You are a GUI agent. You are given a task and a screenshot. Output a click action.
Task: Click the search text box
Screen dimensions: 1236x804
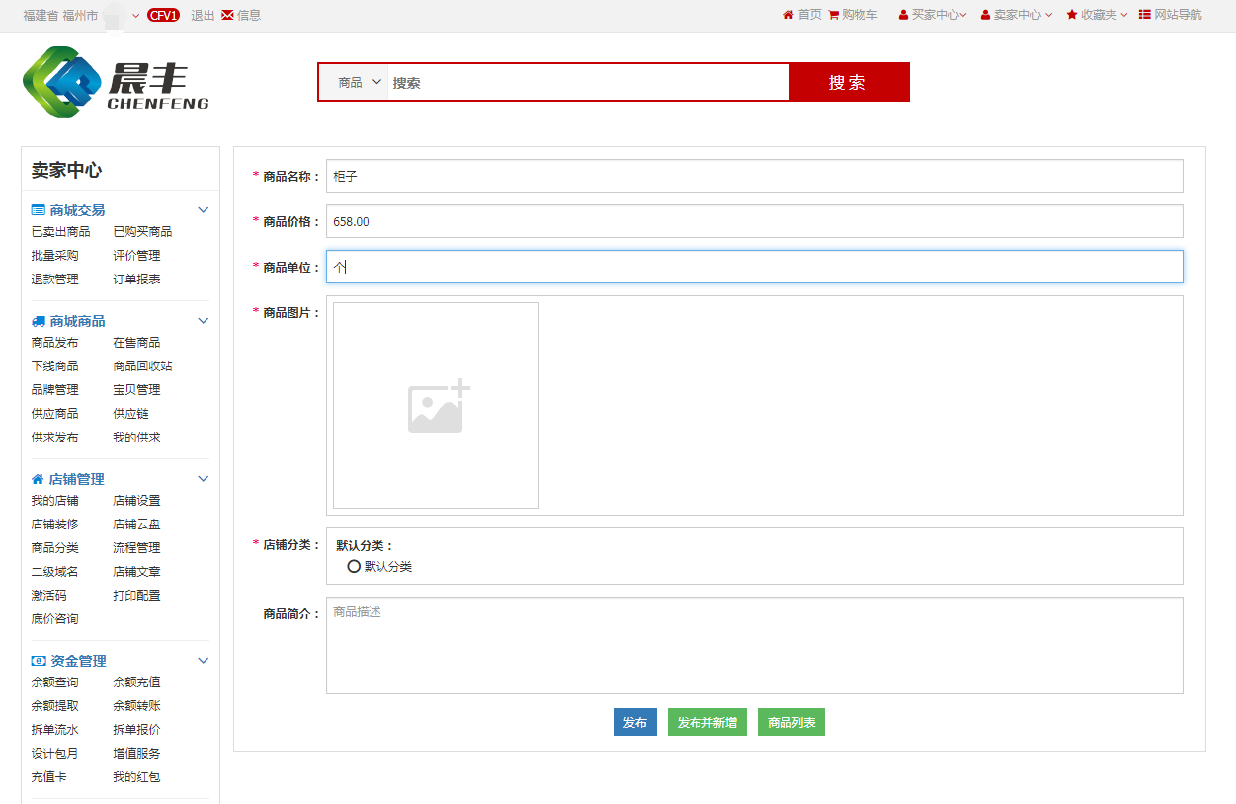coord(589,83)
